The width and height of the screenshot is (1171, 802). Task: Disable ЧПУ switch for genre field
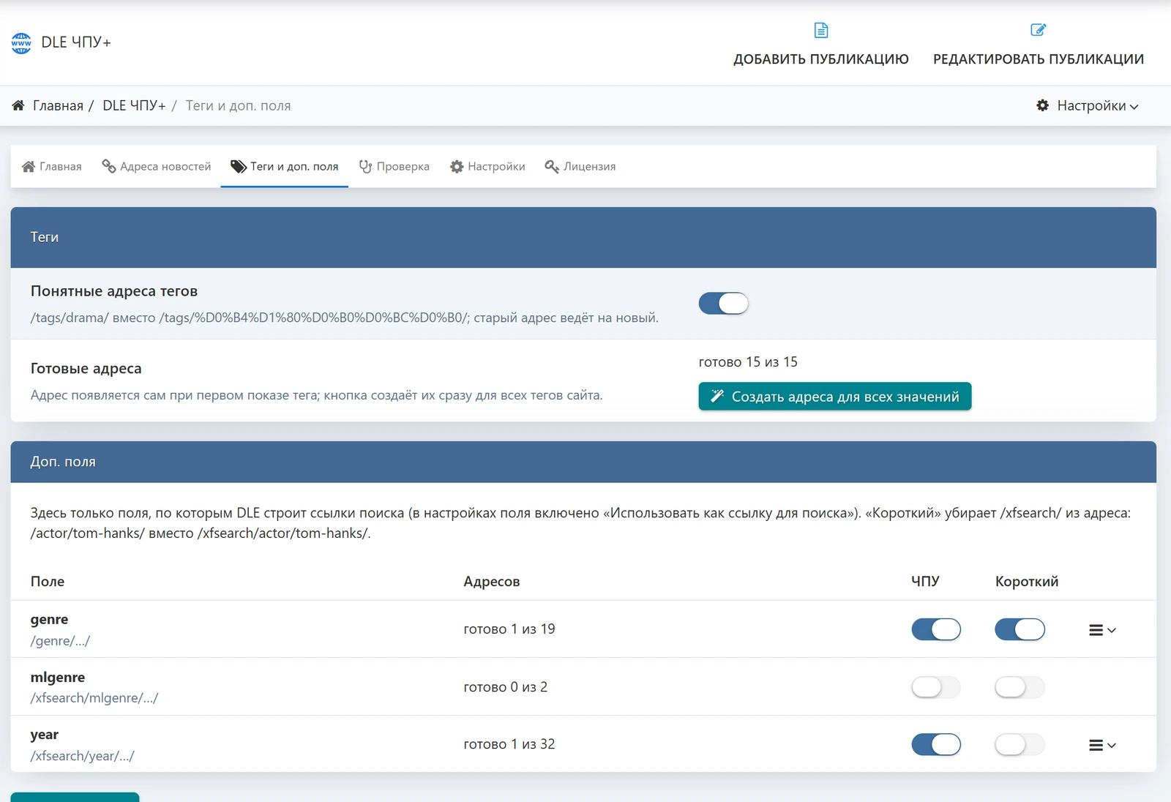(936, 629)
